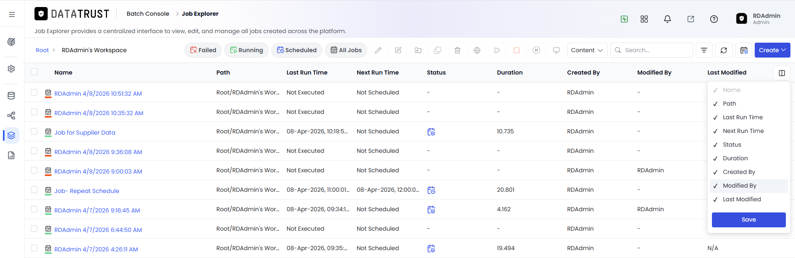The height and width of the screenshot is (258, 795).
Task: Open Batch Console breadcrumb
Action: [x=148, y=14]
